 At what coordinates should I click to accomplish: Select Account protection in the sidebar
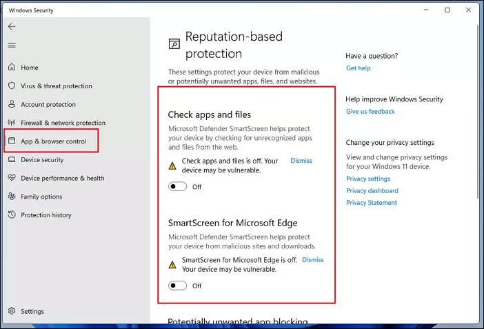[x=48, y=104]
